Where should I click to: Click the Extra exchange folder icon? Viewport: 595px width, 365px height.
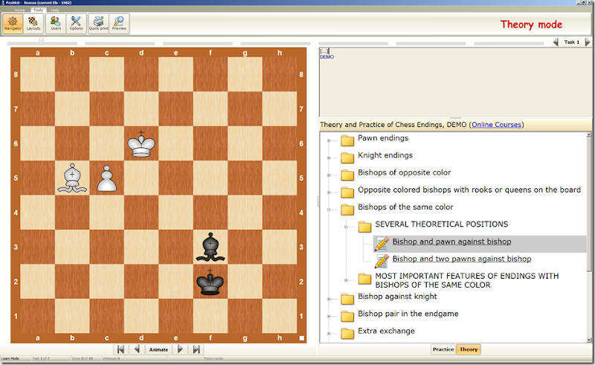click(347, 333)
